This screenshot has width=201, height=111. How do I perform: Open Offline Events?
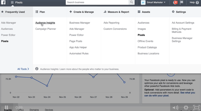click(145, 41)
